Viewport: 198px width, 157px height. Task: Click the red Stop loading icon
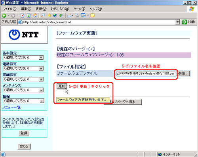point(22,16)
